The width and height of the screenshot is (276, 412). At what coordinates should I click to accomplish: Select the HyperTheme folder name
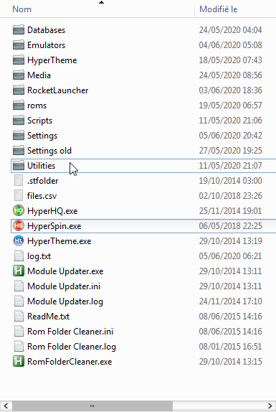click(x=52, y=60)
